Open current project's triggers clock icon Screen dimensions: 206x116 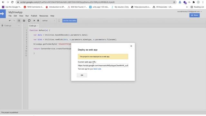(x=29, y=21)
